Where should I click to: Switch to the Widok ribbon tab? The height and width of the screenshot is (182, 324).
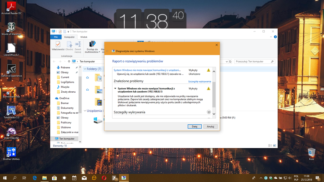84,37
